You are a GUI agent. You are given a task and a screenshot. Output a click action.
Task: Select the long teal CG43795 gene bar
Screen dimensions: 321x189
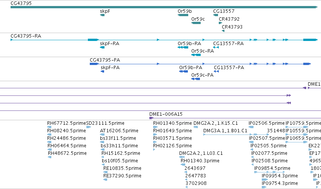(x=164, y=7)
